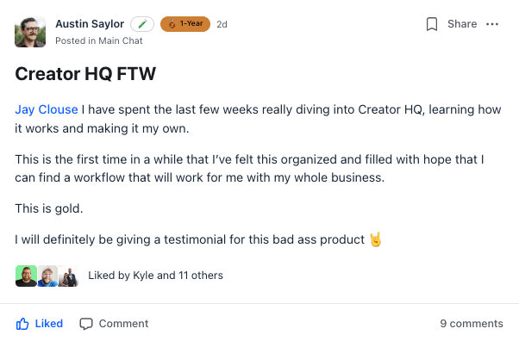This screenshot has width=519, height=341.
Task: Open Austin Saylor's profile picture
Action: point(30,32)
